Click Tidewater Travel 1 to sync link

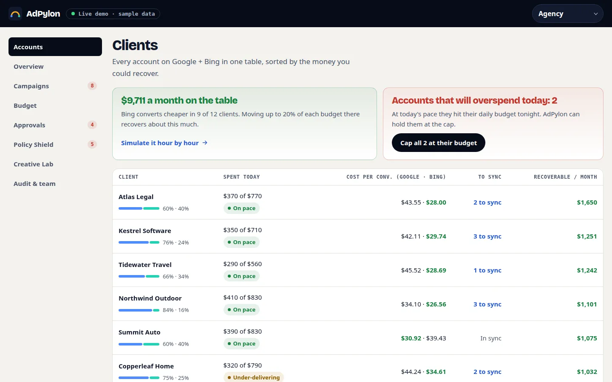tap(487, 270)
